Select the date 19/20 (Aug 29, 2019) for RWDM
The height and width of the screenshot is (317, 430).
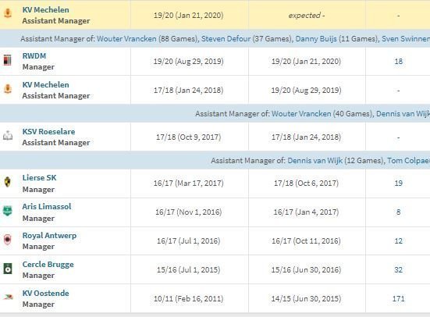tap(188, 62)
